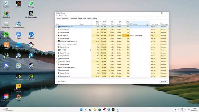This screenshot has height=112, width=199.
Task: Sort by the Disk column header
Action: click(x=111, y=23)
